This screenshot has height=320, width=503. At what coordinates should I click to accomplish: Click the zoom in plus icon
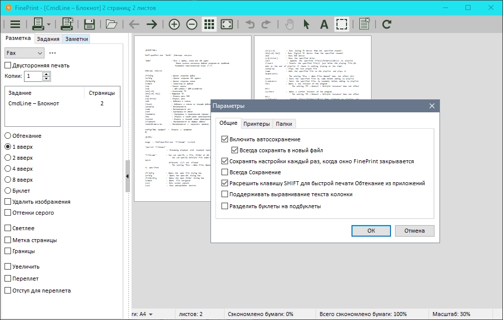(174, 24)
